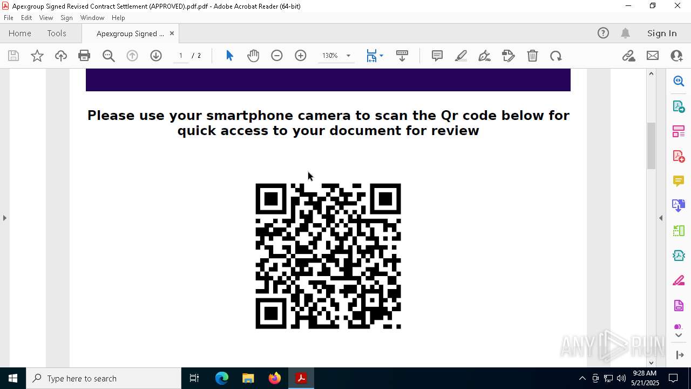Viewport: 691px width, 389px height.
Task: Click the taskbar search box
Action: tap(104, 378)
